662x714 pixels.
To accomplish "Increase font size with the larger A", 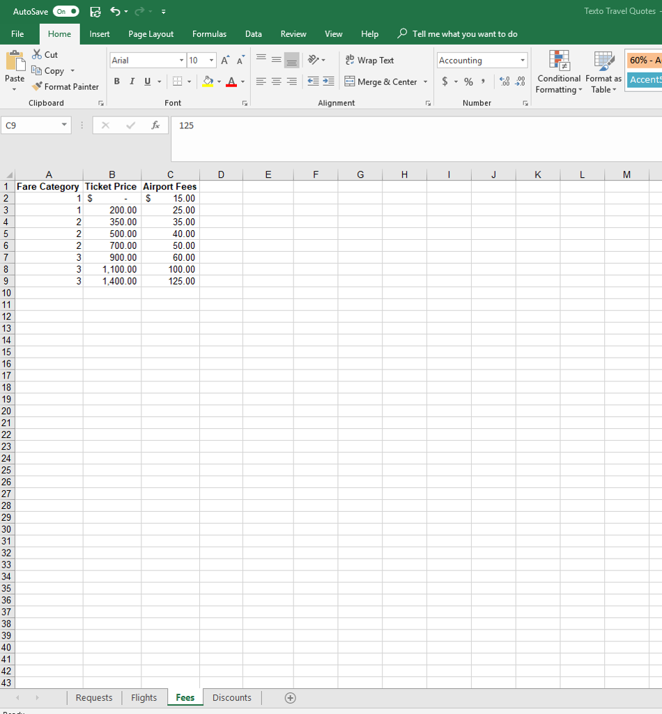I will point(225,60).
